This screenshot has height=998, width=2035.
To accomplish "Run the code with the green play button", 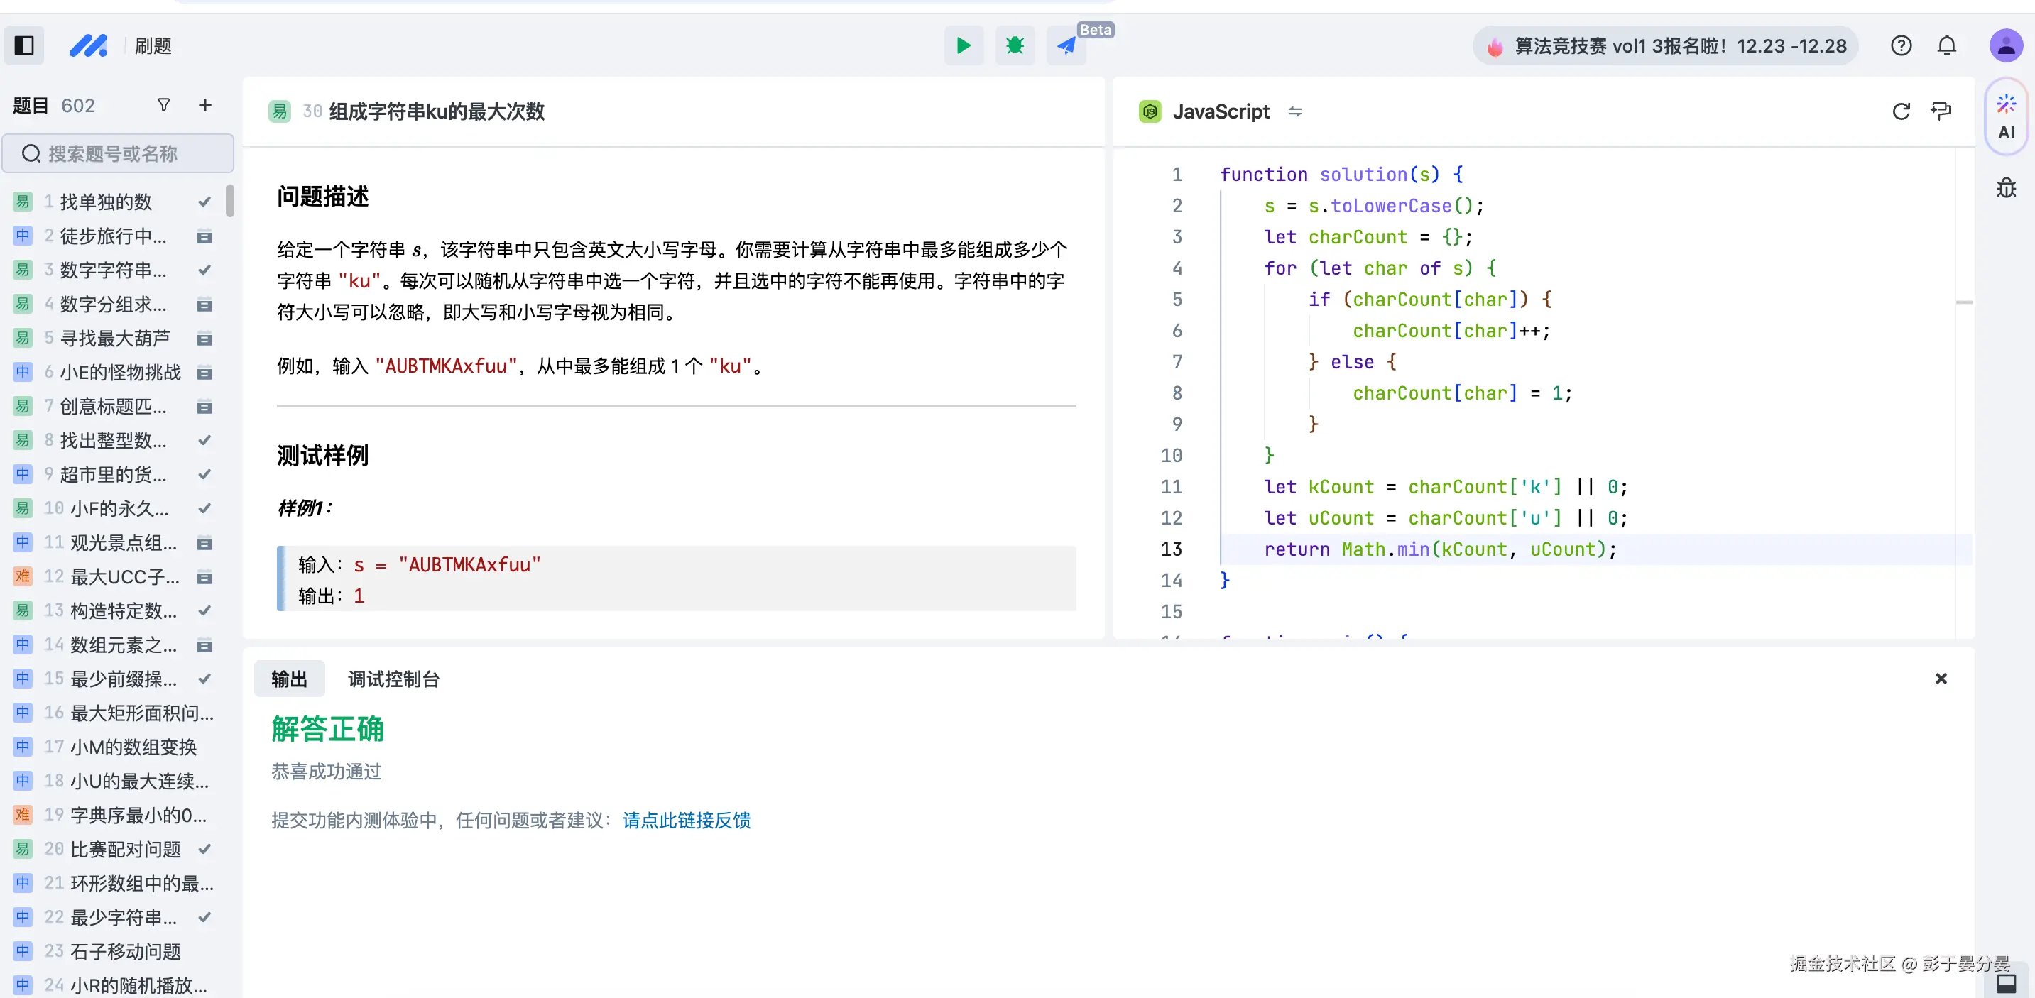I will [963, 45].
